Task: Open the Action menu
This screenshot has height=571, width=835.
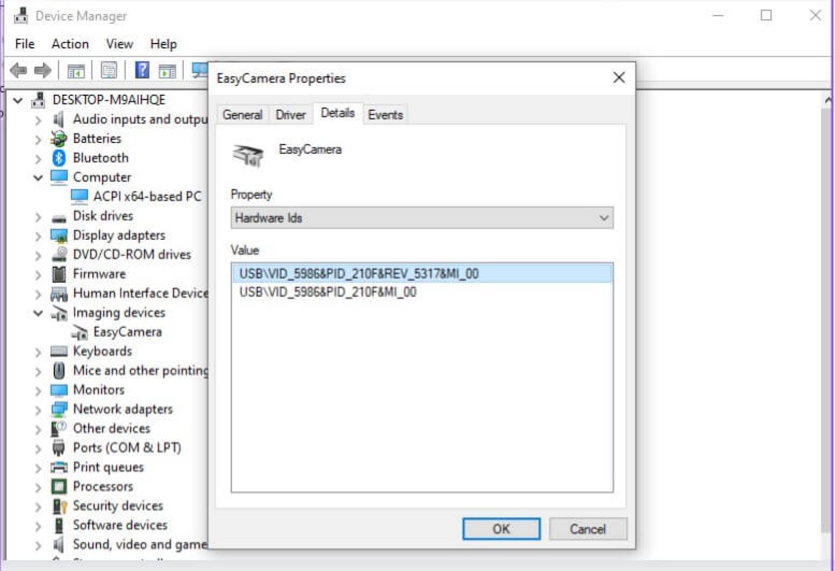Action: pyautogui.click(x=70, y=44)
